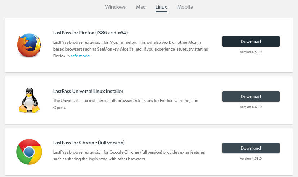Click the Version 4.58.0 label under Chrome download
Image resolution: width=298 pixels, height=177 pixels.
251,159
